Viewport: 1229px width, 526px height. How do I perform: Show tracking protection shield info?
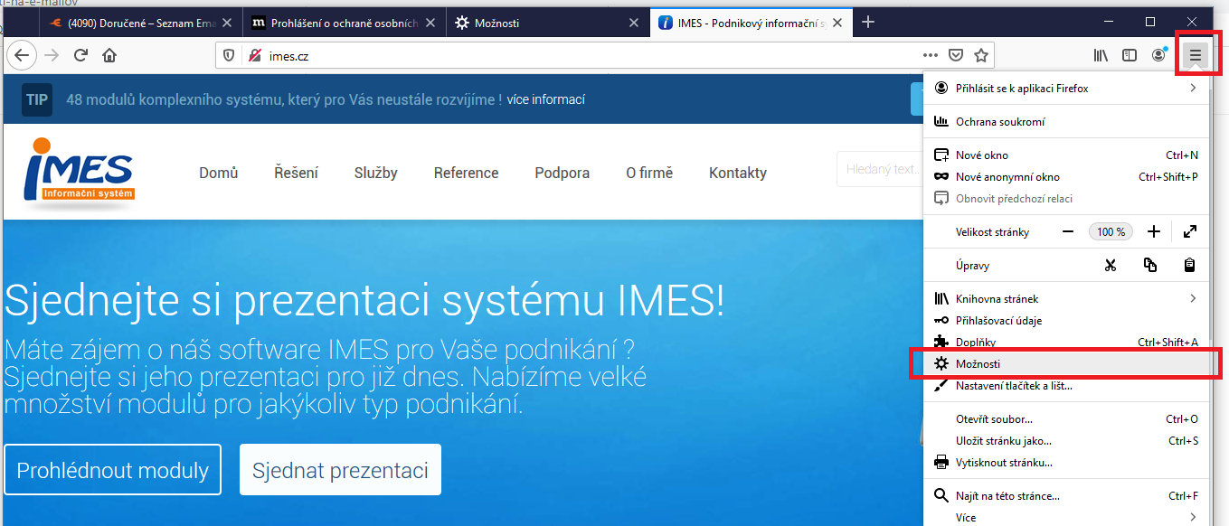[x=230, y=55]
